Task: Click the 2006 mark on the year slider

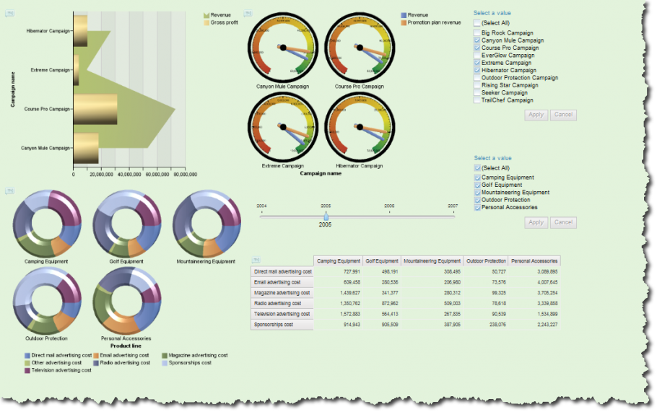Action: click(389, 206)
